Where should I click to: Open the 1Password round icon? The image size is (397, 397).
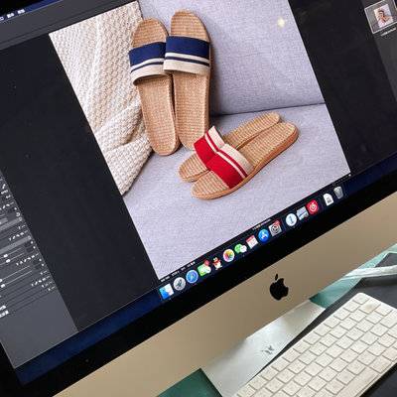(291, 219)
